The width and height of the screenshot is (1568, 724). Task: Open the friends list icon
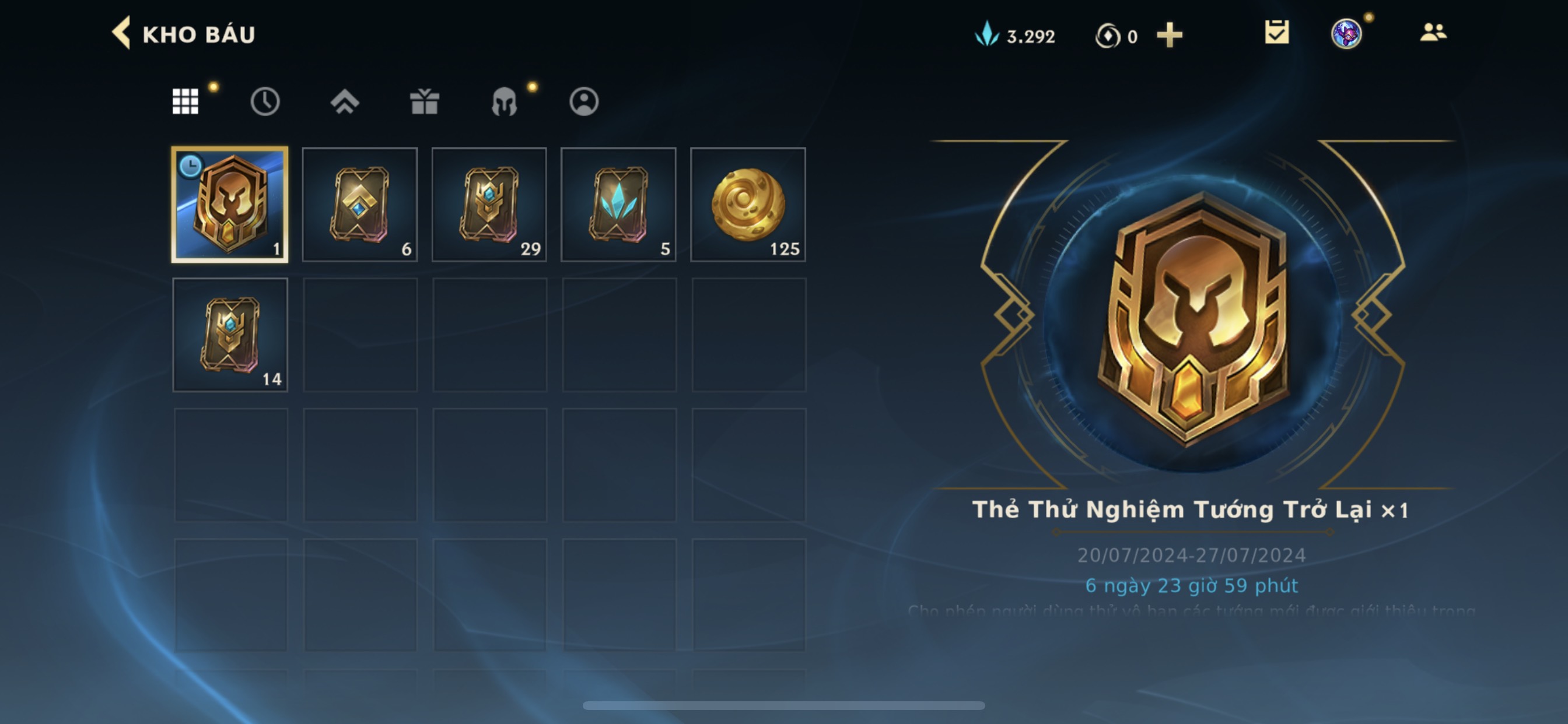coord(1433,32)
